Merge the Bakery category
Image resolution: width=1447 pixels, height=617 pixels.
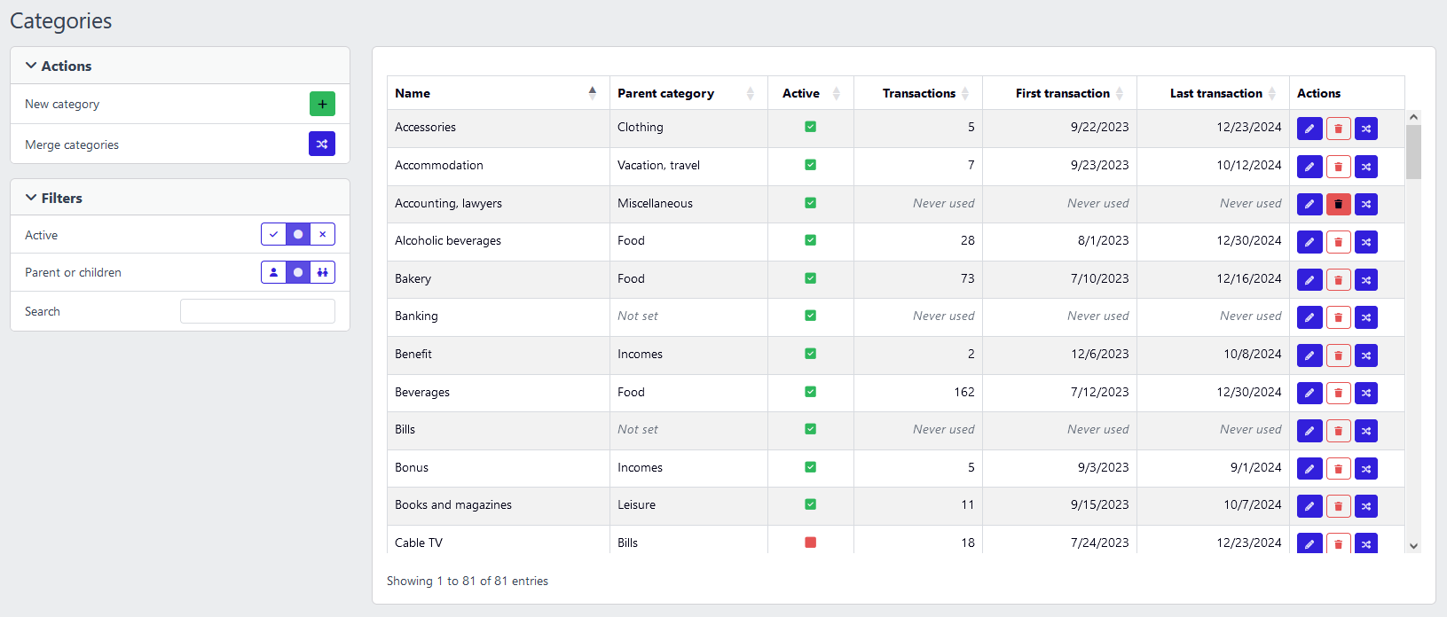pyautogui.click(x=1366, y=280)
